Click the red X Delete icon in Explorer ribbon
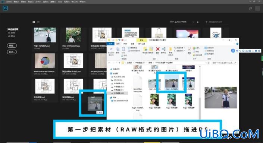Image resolution: width=263 pixels, height=143 pixels. (x=158, y=49)
